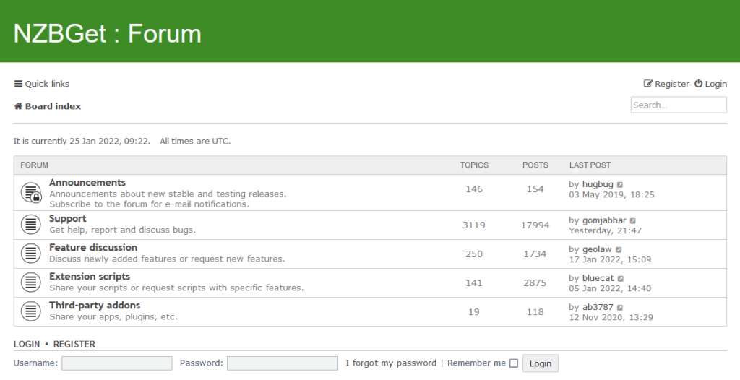Open the Login link in top bar
The width and height of the screenshot is (740, 380).
[x=711, y=84]
